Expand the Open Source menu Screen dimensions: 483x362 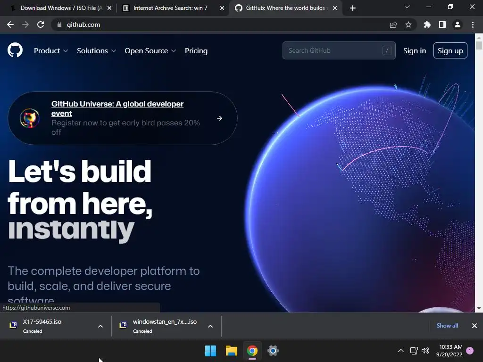(x=150, y=51)
